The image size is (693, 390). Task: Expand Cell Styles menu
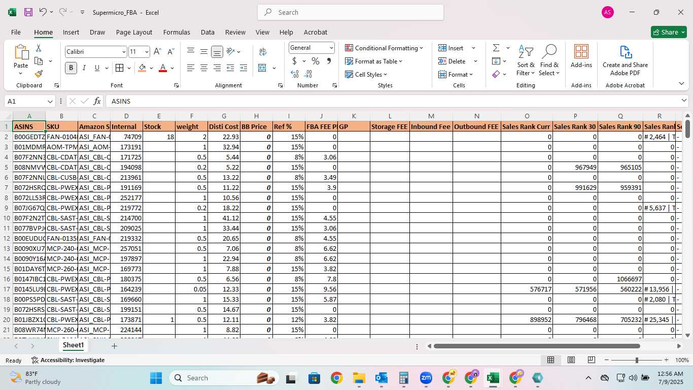(366, 74)
